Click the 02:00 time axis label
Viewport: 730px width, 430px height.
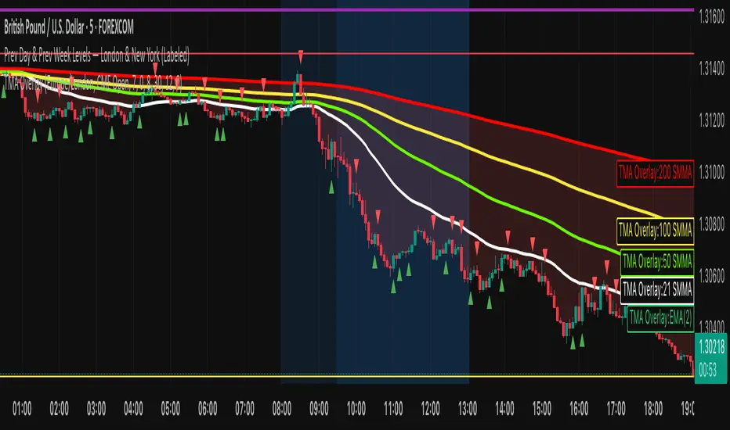coord(59,409)
